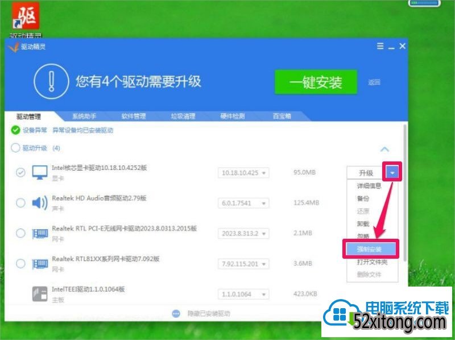The image size is (455, 340).
Task: Click the motherboard icon for IntelTEE driver
Action: click(x=40, y=294)
